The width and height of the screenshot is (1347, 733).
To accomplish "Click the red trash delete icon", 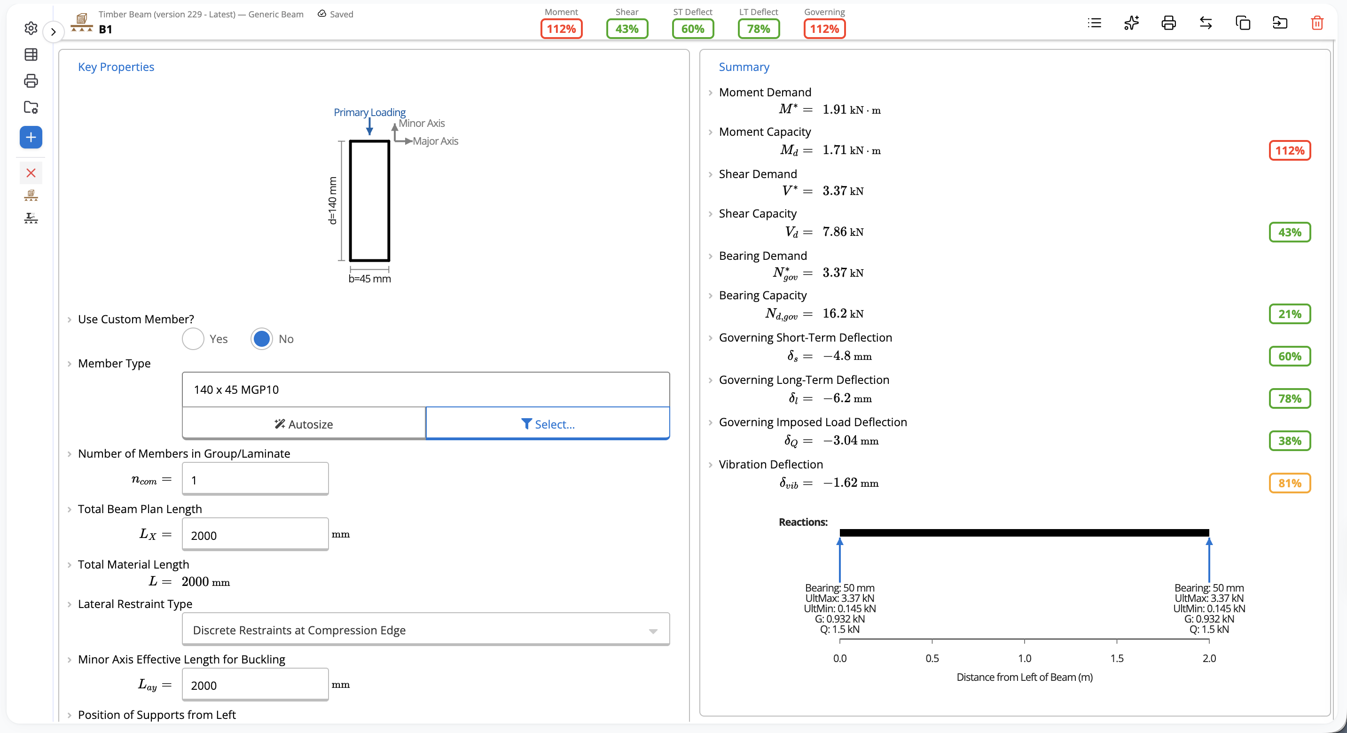I will [1317, 23].
